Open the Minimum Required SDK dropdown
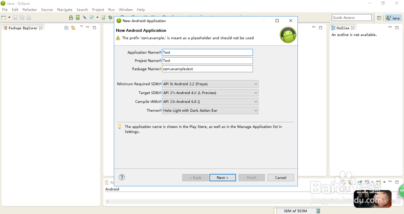 (x=210, y=84)
